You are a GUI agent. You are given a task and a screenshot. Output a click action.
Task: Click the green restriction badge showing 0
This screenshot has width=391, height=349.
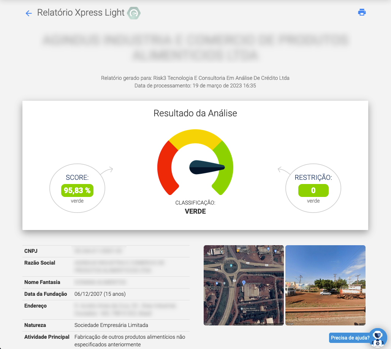(313, 190)
